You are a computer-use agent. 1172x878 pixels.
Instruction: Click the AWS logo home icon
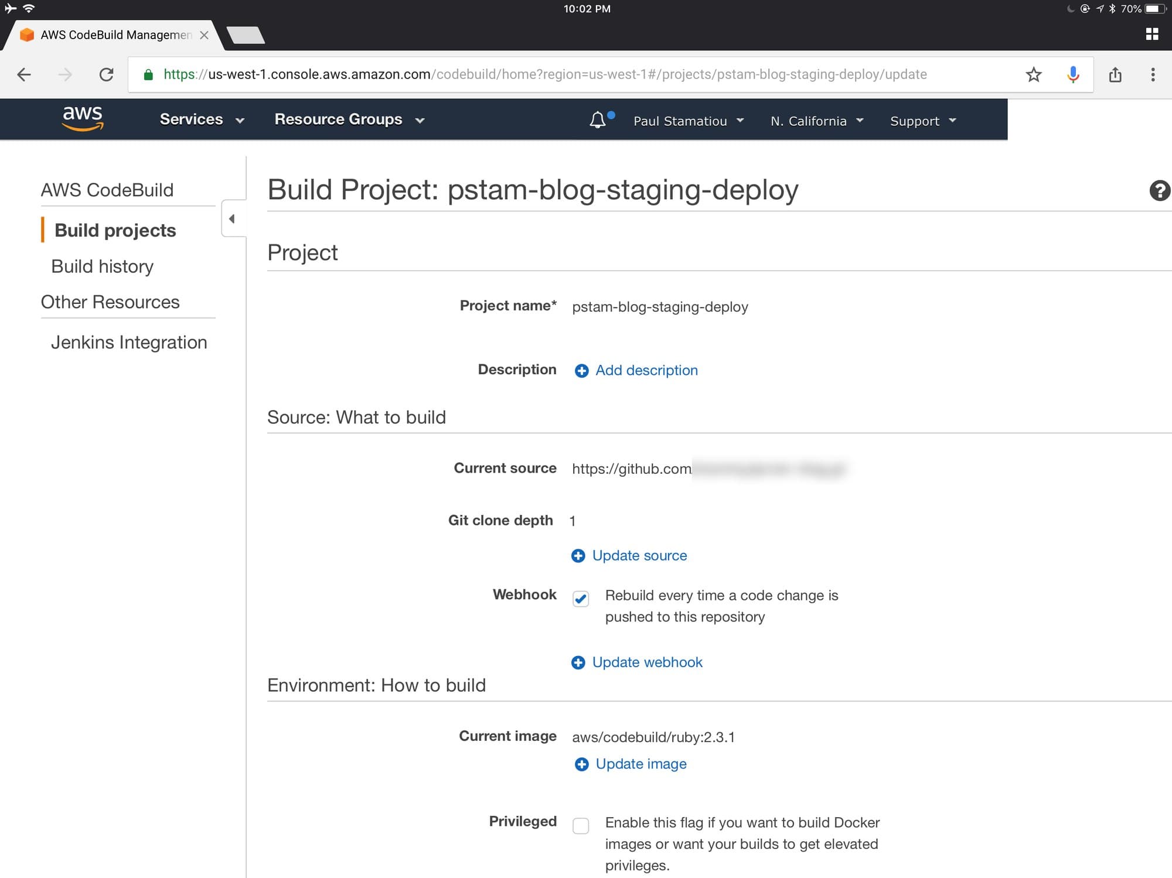coord(83,118)
